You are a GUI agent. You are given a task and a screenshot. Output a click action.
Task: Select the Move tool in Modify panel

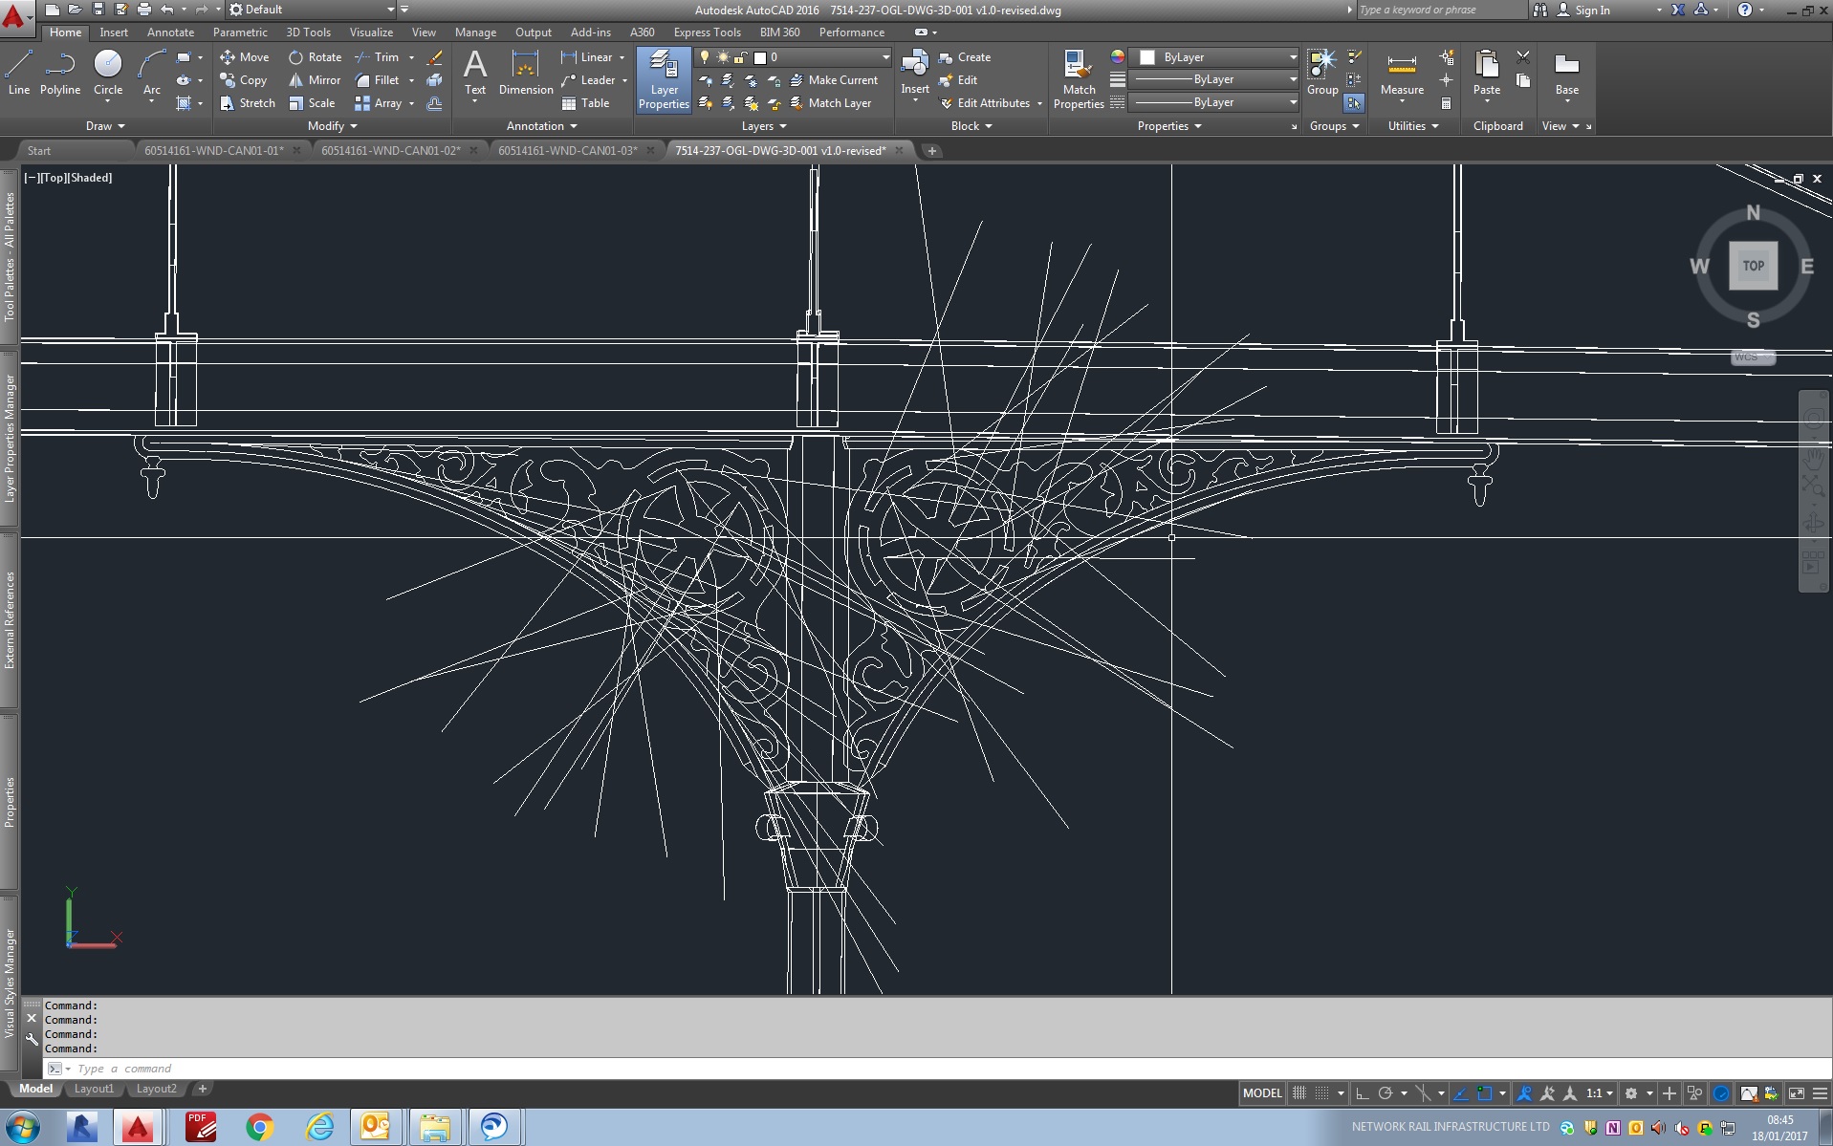(245, 57)
